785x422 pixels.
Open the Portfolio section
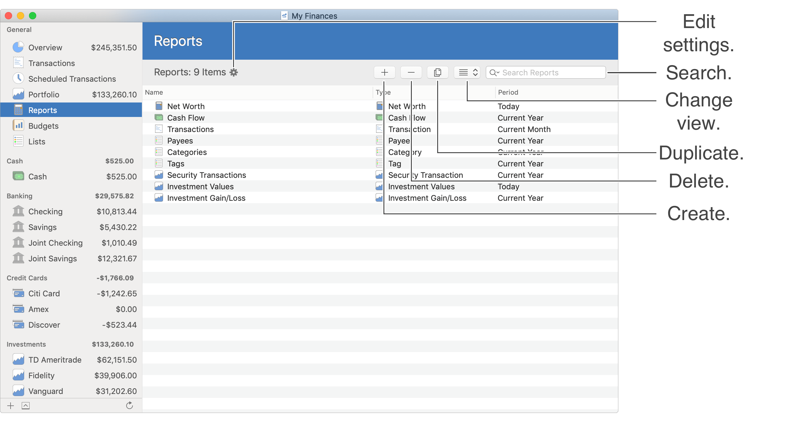pos(43,95)
